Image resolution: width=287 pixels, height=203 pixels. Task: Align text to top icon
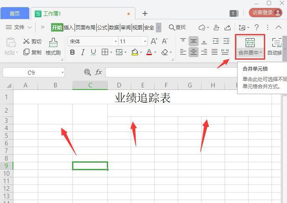pos(183,41)
